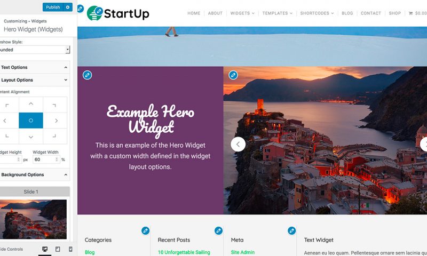Click the pencil edit icon on the StartUp logo
Screen dimensions: 427x256
[99, 11]
